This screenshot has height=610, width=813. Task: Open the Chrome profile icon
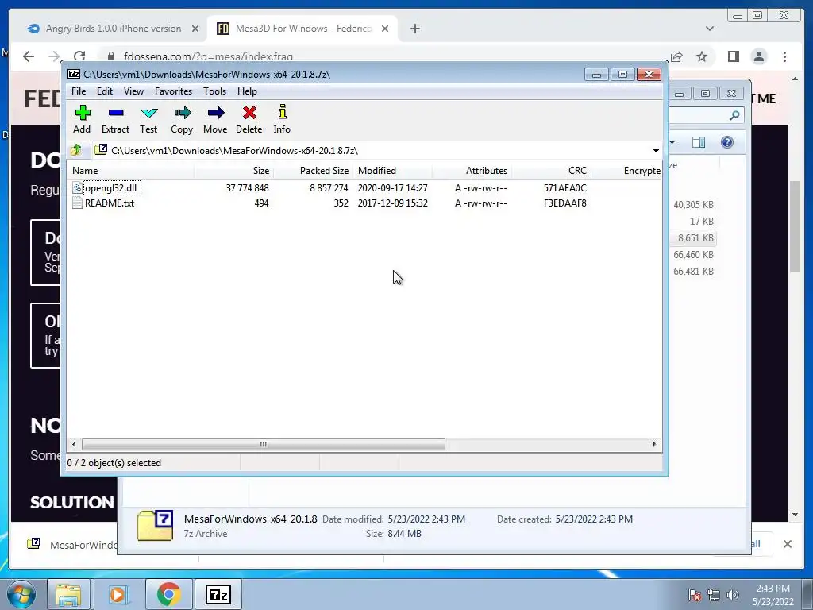pyautogui.click(x=758, y=56)
